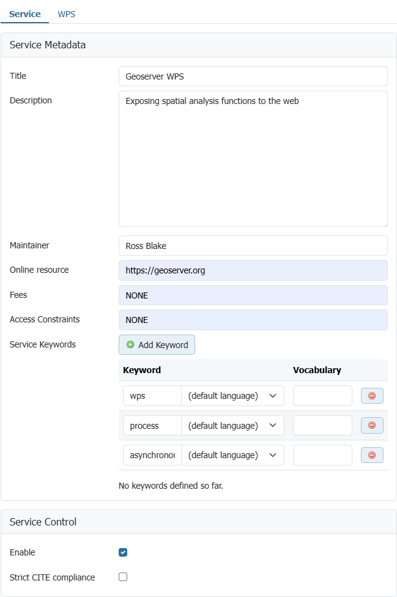The image size is (397, 597).
Task: Click into the Fees field
Action: [x=253, y=295]
